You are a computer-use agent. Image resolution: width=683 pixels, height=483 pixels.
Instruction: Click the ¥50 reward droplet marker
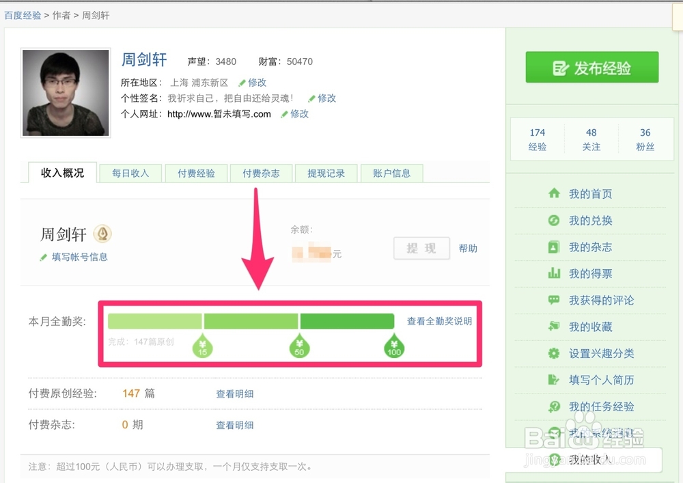pyautogui.click(x=298, y=346)
